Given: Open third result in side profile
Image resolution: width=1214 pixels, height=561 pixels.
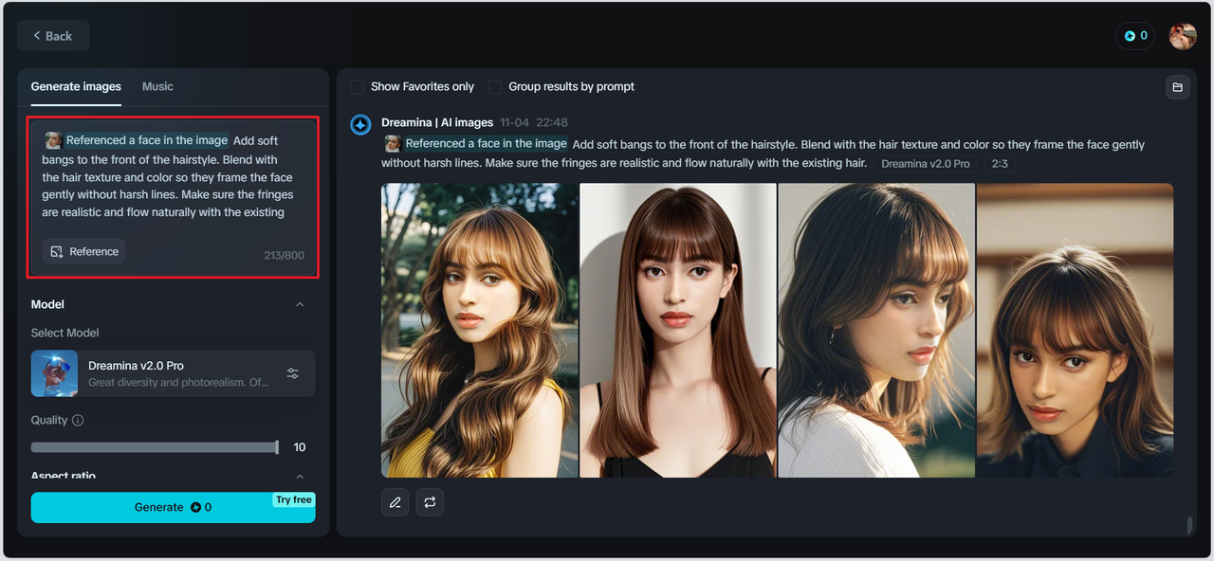Looking at the screenshot, I should pyautogui.click(x=876, y=330).
